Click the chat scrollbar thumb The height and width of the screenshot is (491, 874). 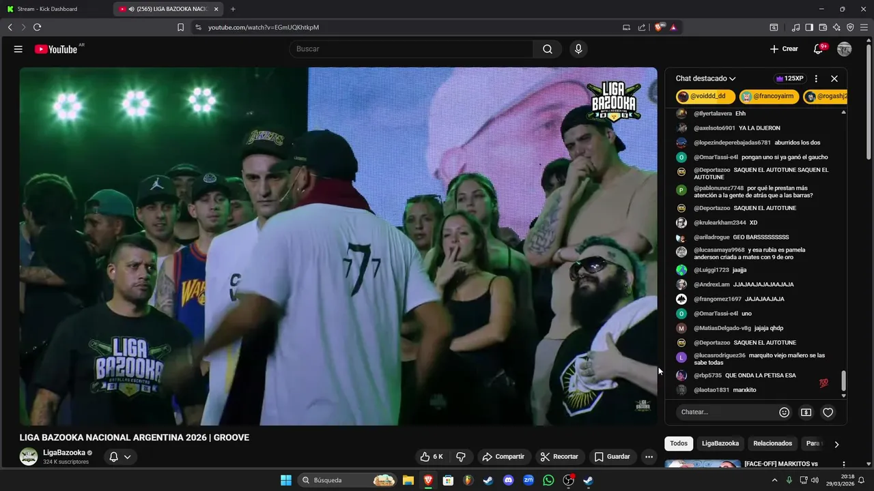click(843, 381)
